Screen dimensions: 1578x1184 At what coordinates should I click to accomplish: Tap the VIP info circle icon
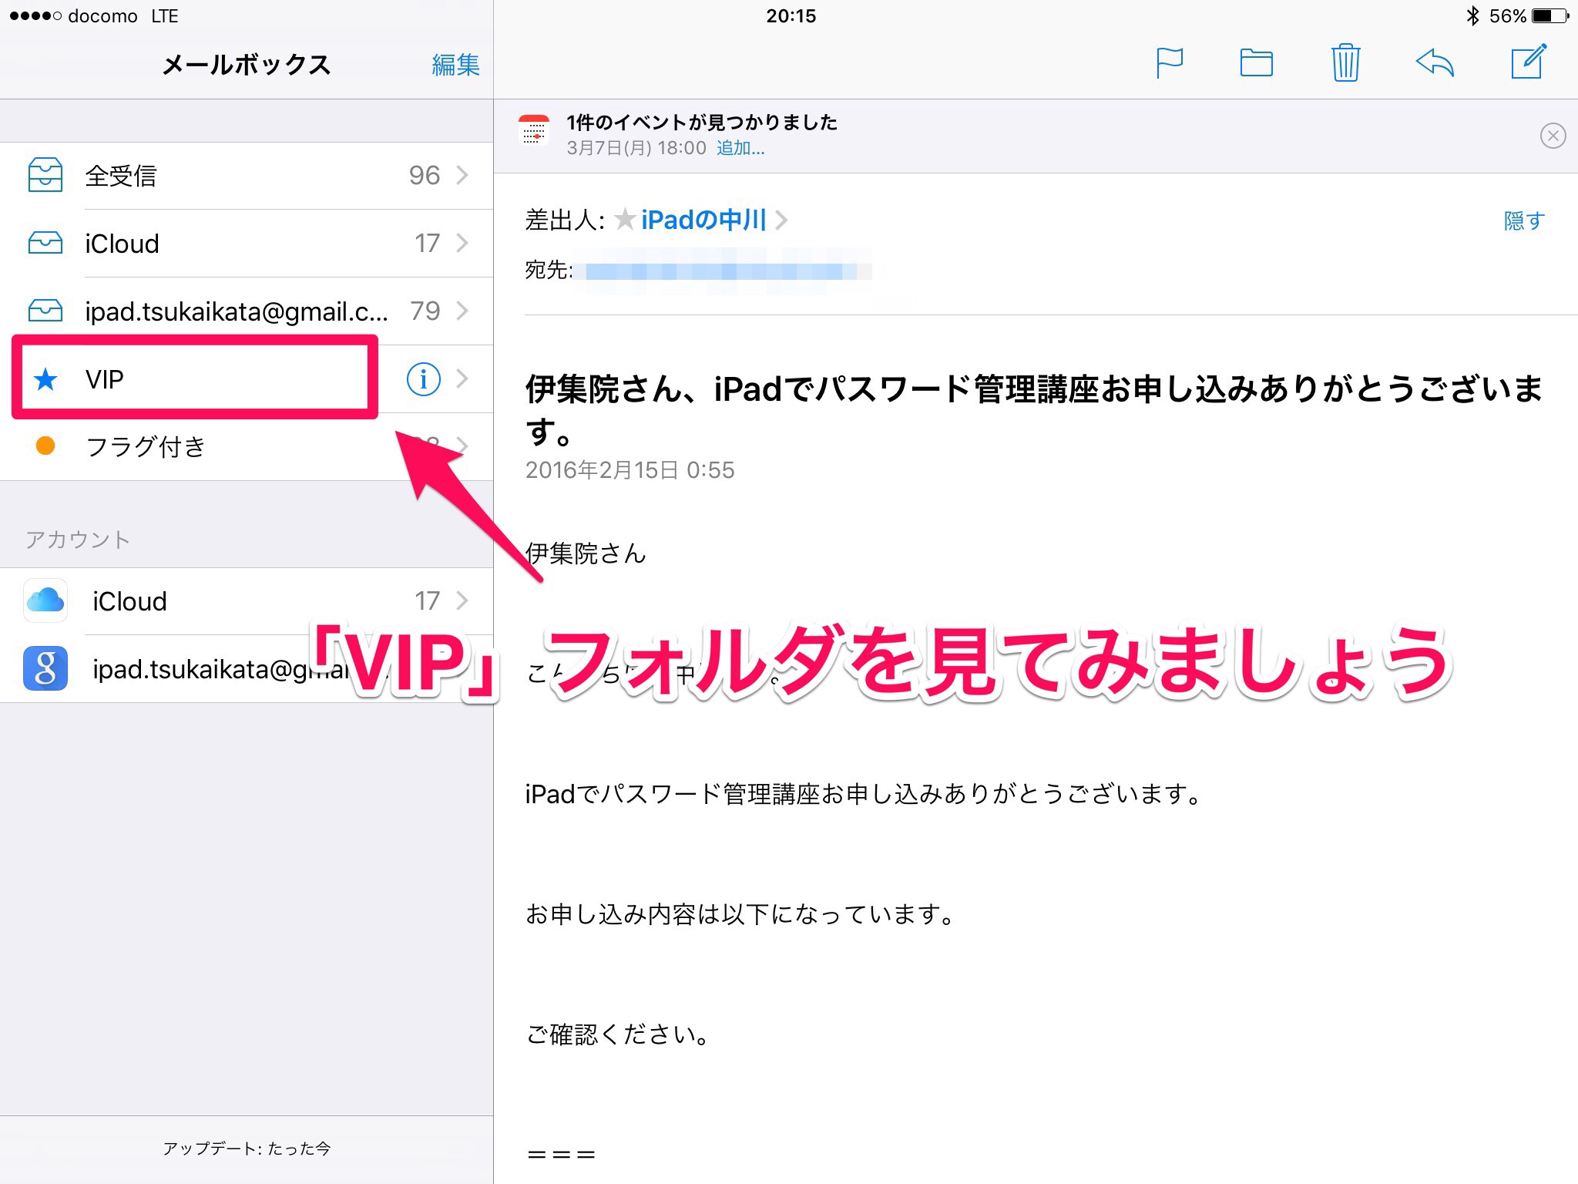coord(423,379)
